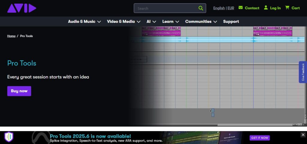
Task: Open the Support menu item
Action: tap(231, 21)
